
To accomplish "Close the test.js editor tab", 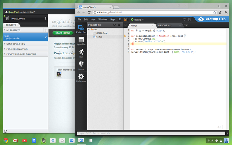I will click(153, 26).
